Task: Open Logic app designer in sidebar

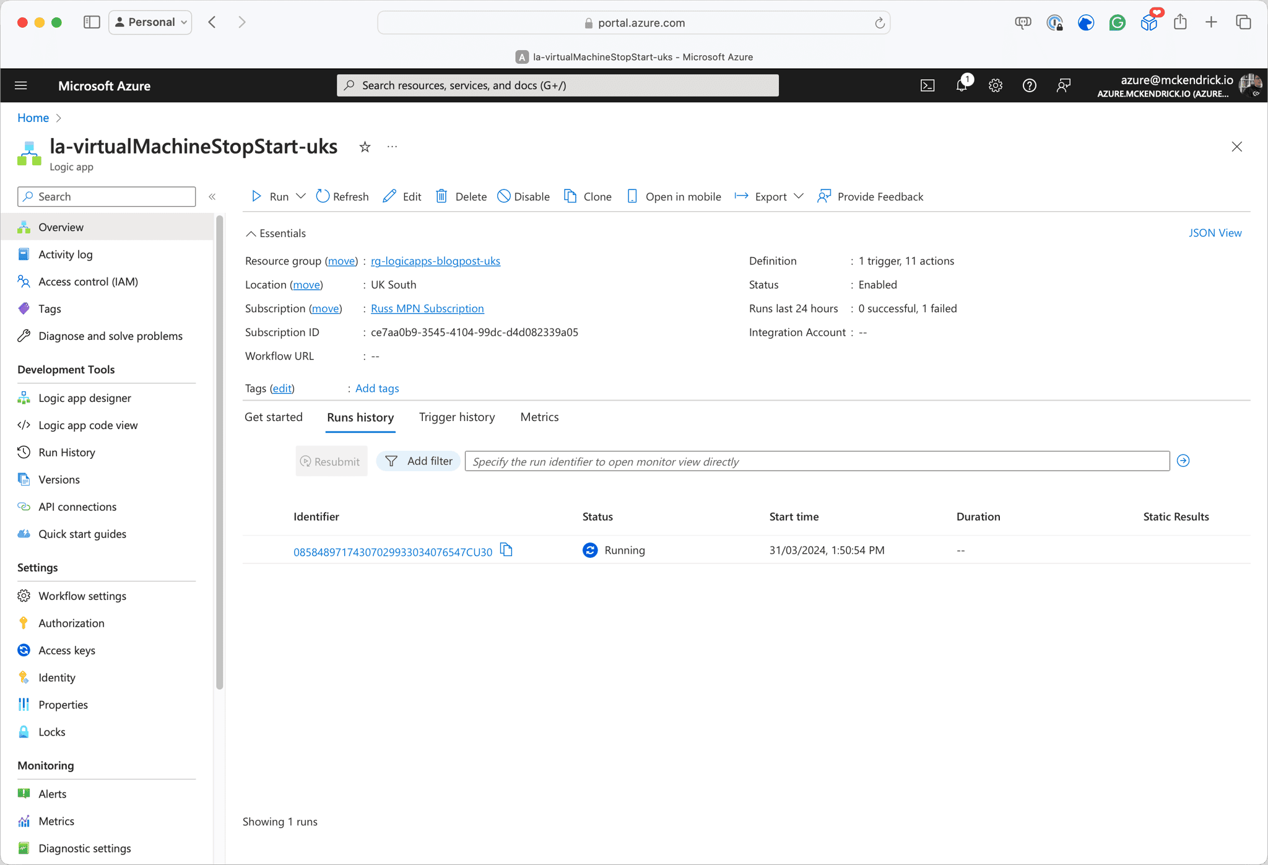Action: point(84,398)
